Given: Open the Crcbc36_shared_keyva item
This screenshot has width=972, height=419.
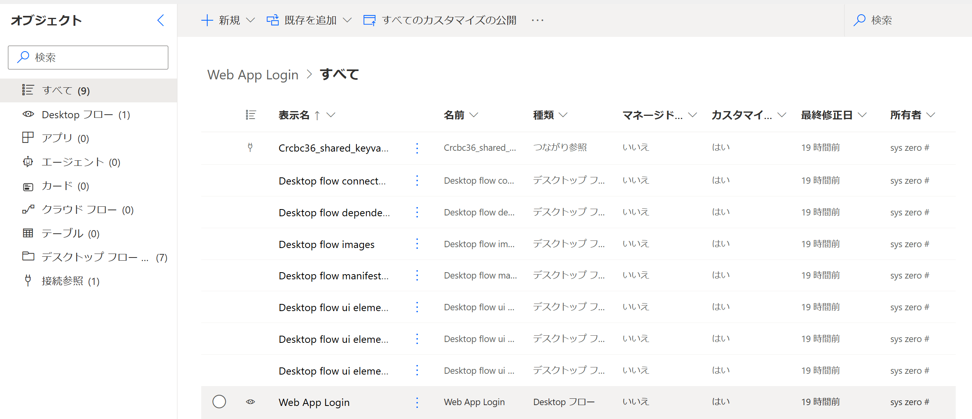Looking at the screenshot, I should tap(333, 148).
